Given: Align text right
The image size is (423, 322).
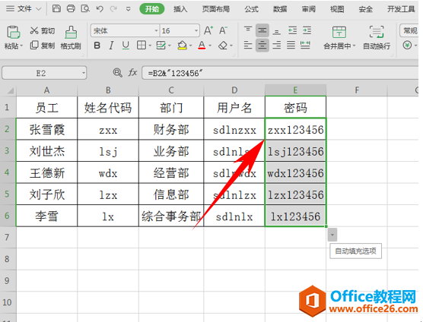Looking at the screenshot, I should pos(276,45).
